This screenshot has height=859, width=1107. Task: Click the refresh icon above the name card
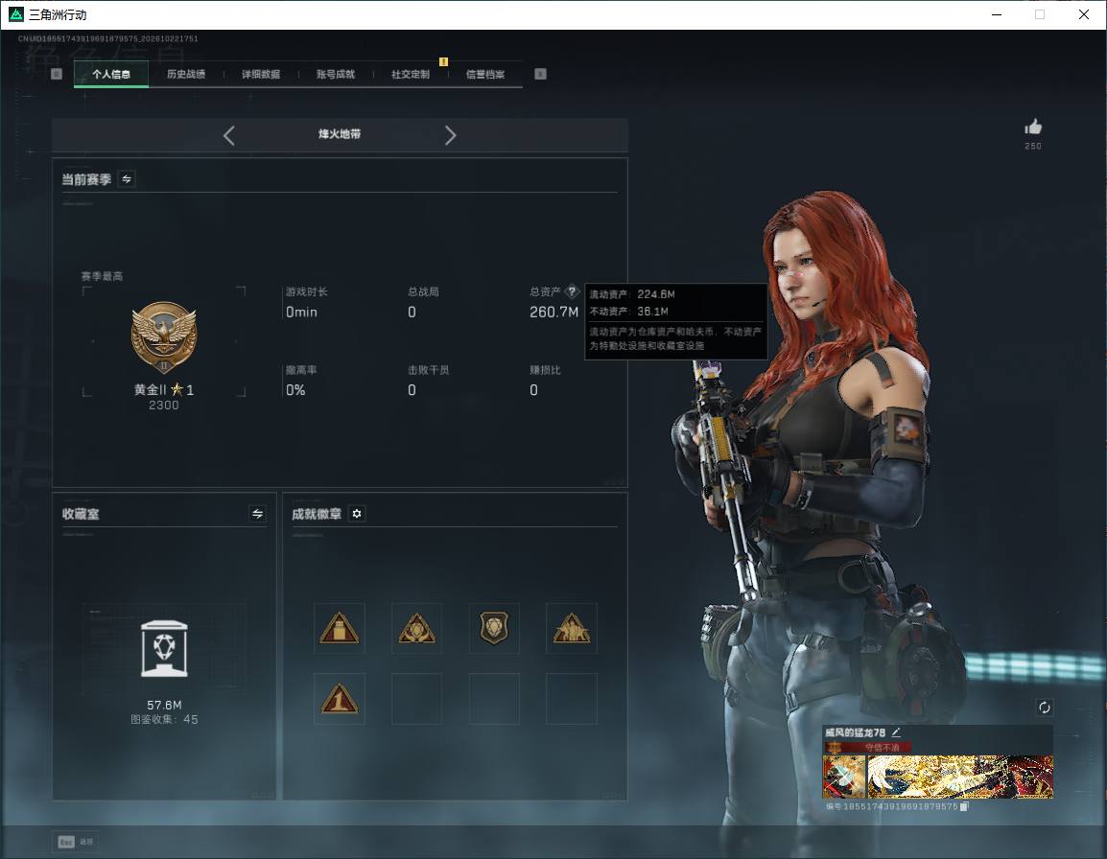click(1045, 708)
